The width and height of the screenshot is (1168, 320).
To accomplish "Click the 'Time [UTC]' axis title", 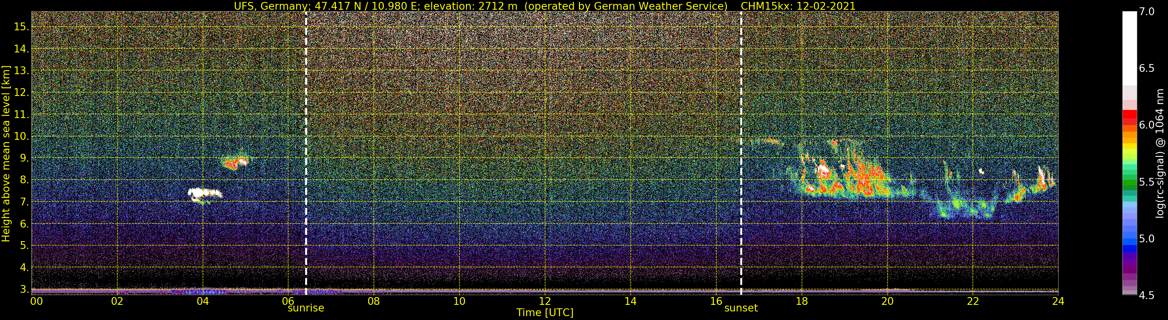I will [x=544, y=313].
